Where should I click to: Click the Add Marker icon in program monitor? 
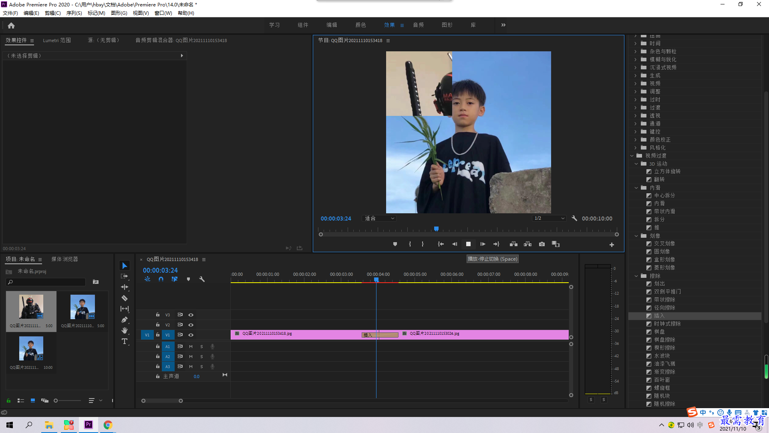point(395,244)
